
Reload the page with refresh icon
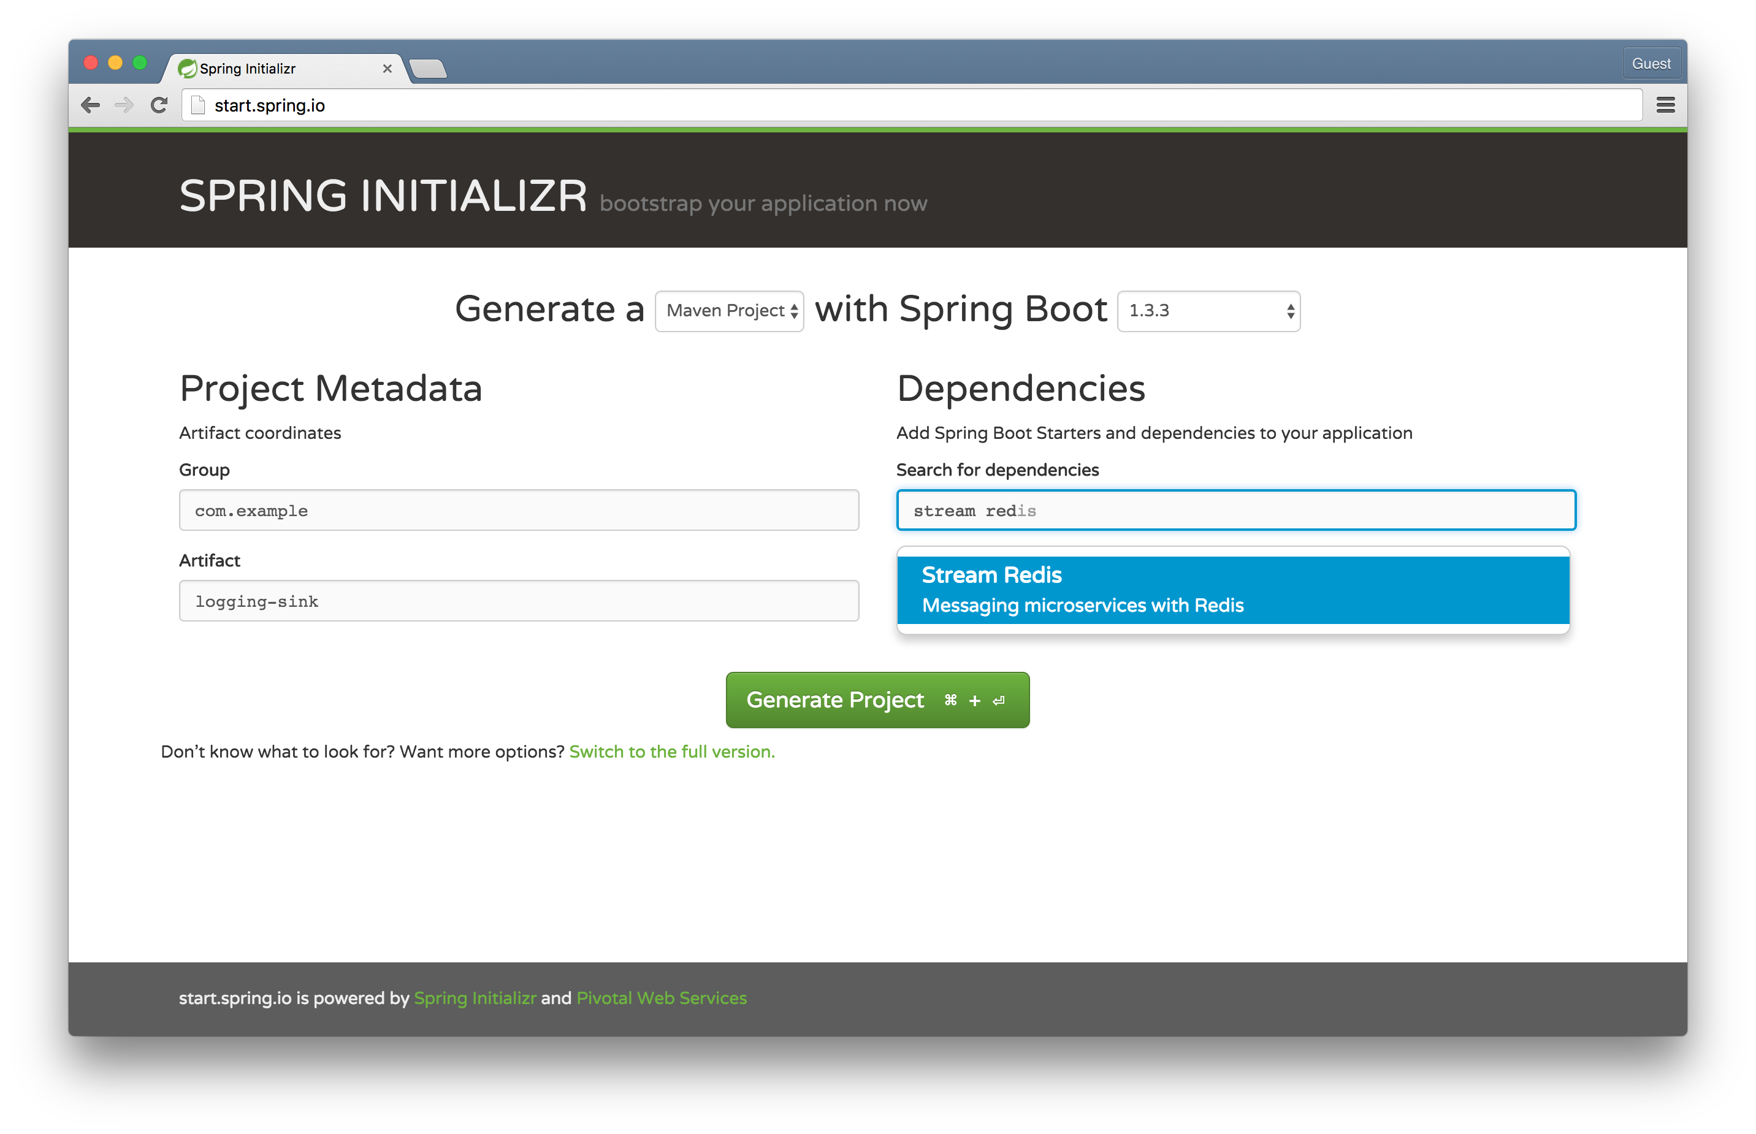(x=159, y=105)
